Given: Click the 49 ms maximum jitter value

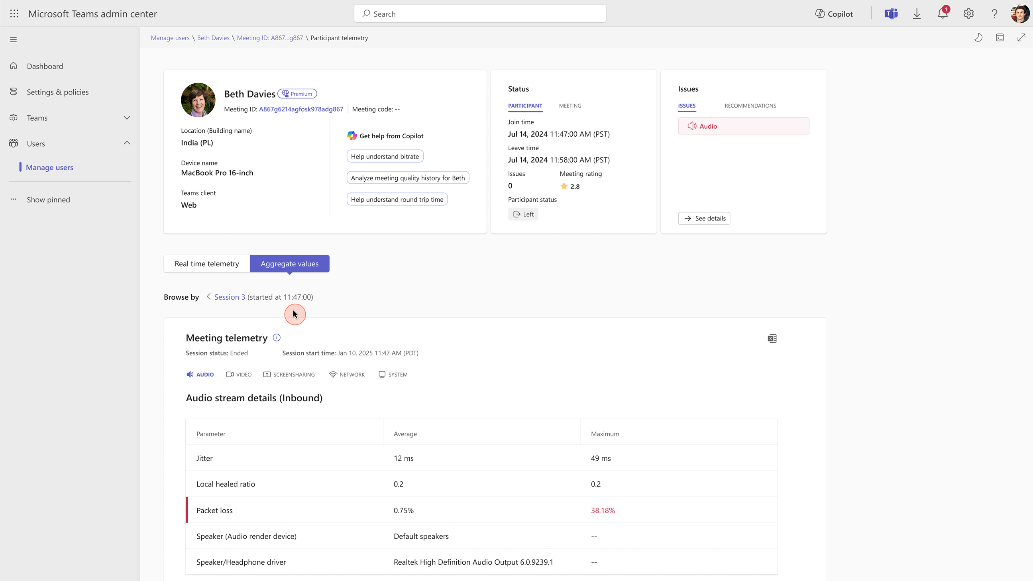Looking at the screenshot, I should pyautogui.click(x=601, y=458).
